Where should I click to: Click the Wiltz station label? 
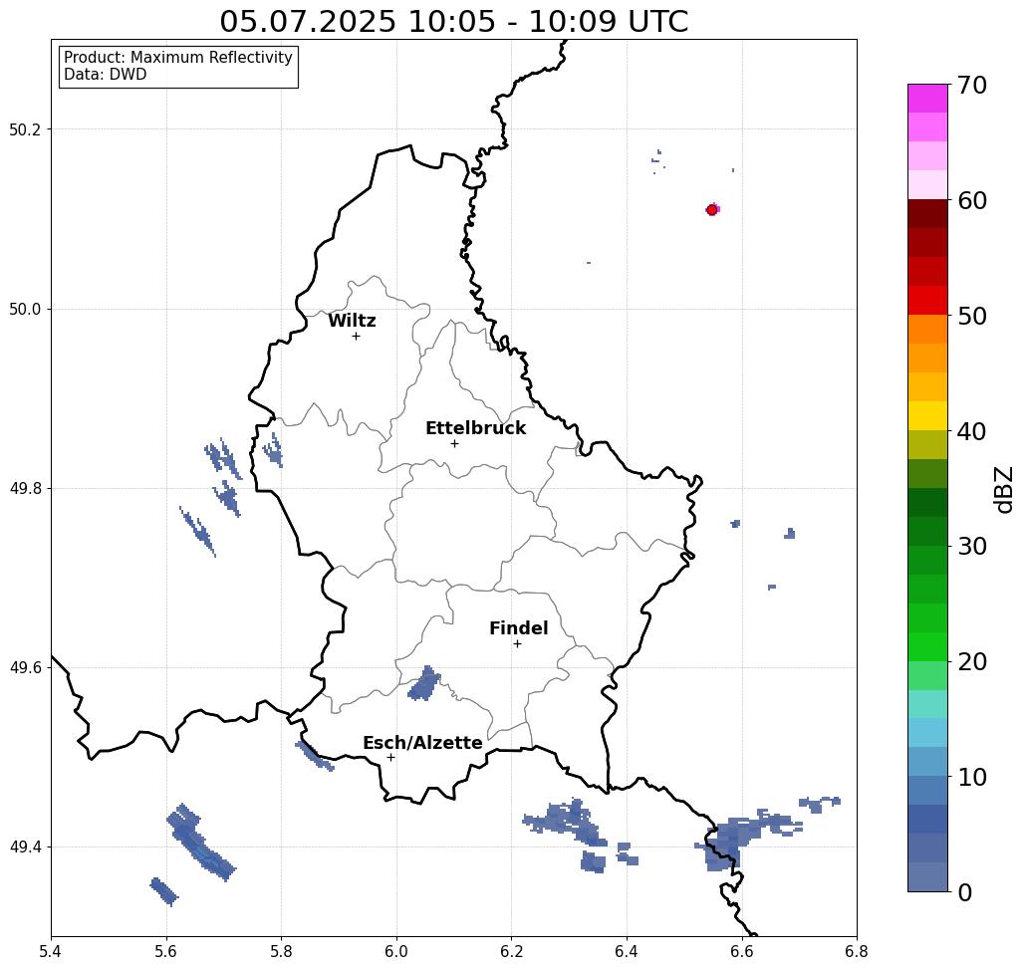pos(352,321)
